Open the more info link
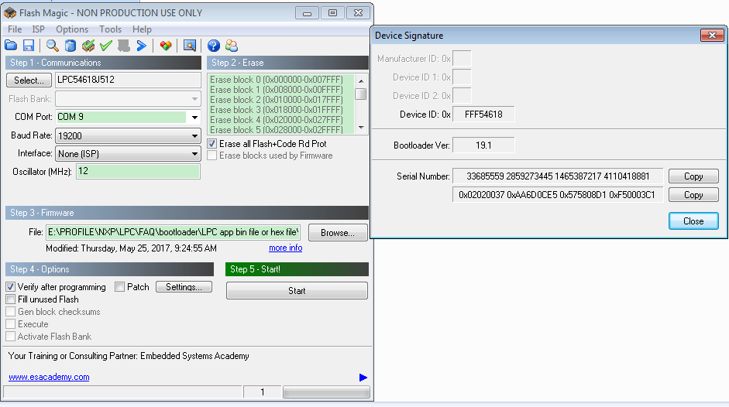The height and width of the screenshot is (407, 729). pyautogui.click(x=285, y=248)
